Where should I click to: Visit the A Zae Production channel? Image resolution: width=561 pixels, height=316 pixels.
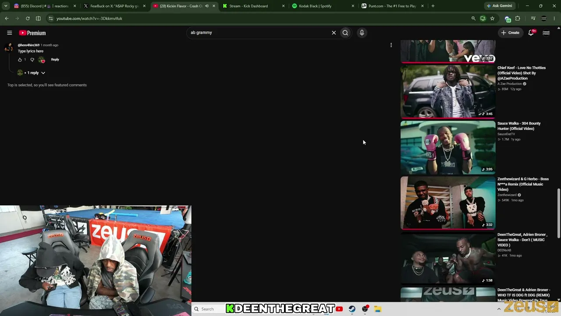pos(510,84)
